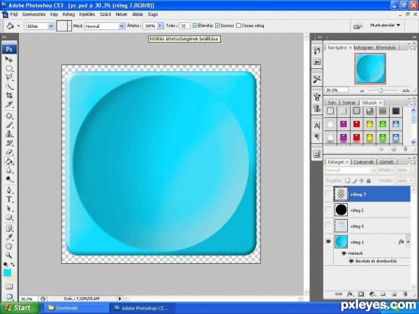Screen dimensions: 419x314
Task: Open the Munkaterület workspace dropdown
Action: point(385,25)
